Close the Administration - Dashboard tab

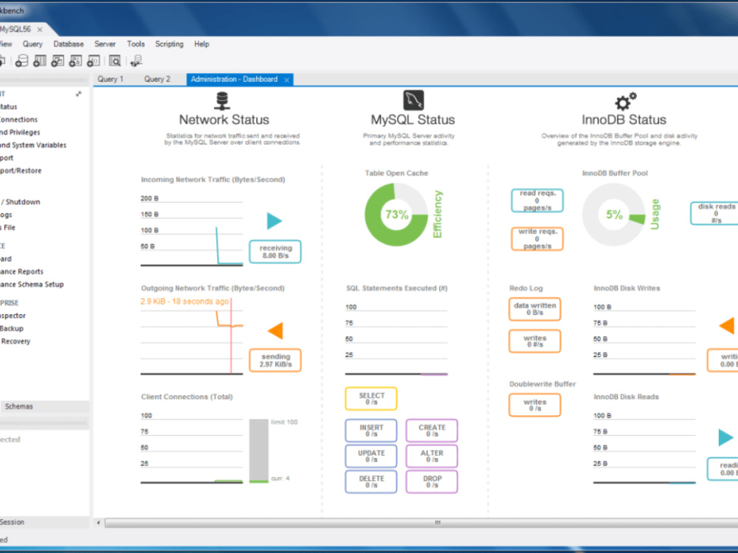coord(286,80)
